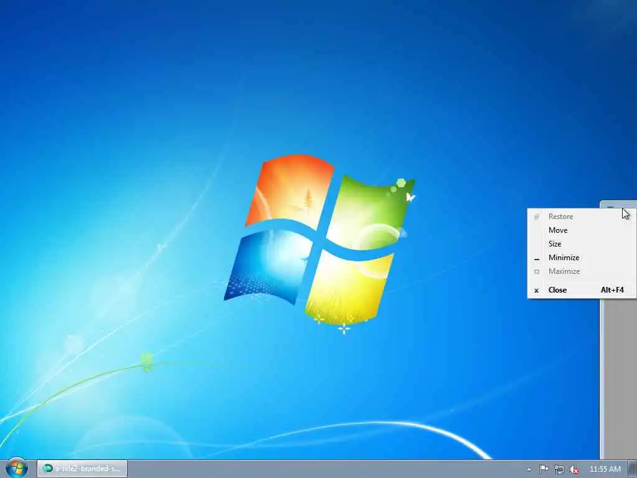
Task: Click the muted volume speaker icon
Action: [574, 469]
